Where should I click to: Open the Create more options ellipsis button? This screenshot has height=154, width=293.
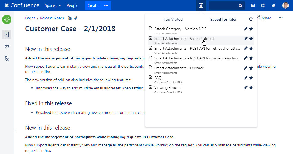coord(106,5)
